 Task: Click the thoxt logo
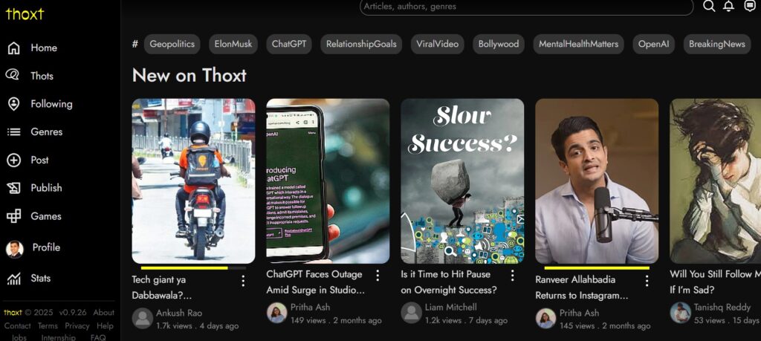[25, 13]
